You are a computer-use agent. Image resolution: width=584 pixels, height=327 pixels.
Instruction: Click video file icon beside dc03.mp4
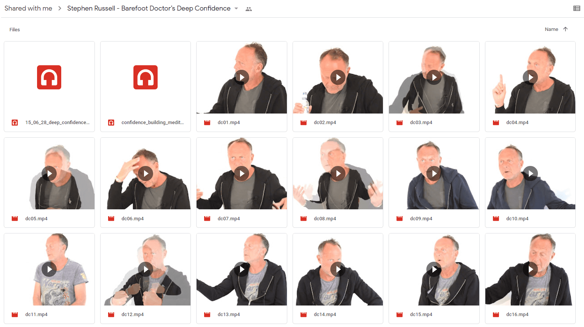coord(400,123)
